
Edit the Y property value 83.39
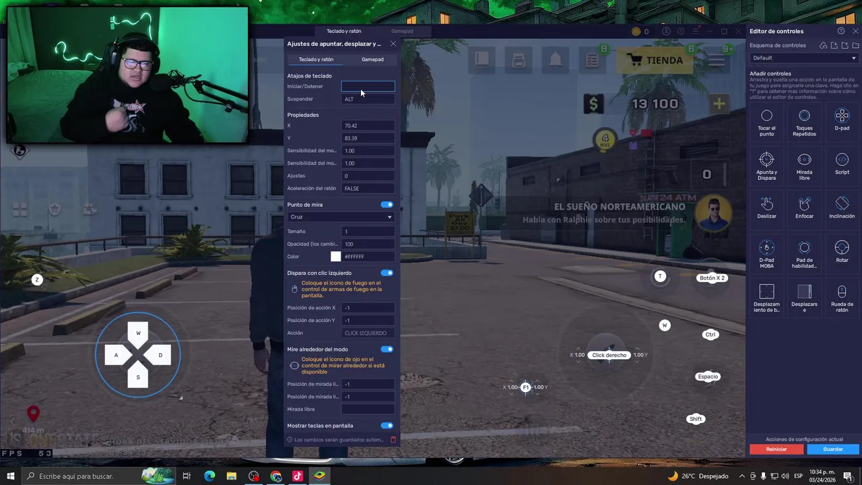[368, 138]
